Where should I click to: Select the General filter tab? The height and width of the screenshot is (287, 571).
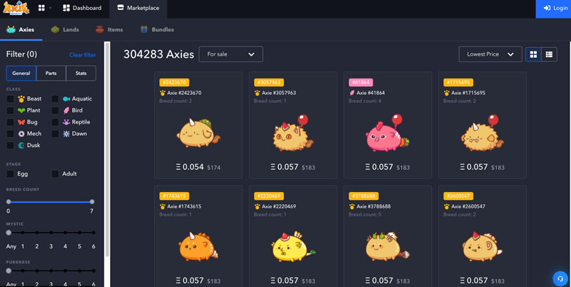(21, 74)
